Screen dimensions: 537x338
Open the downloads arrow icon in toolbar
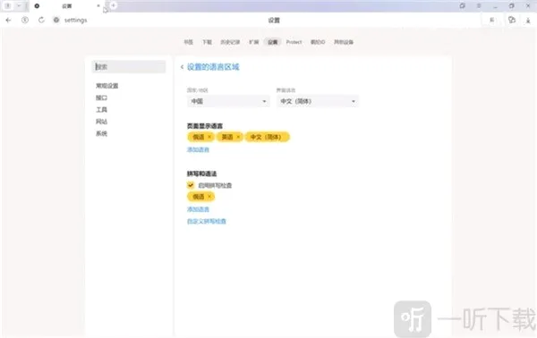528,21
